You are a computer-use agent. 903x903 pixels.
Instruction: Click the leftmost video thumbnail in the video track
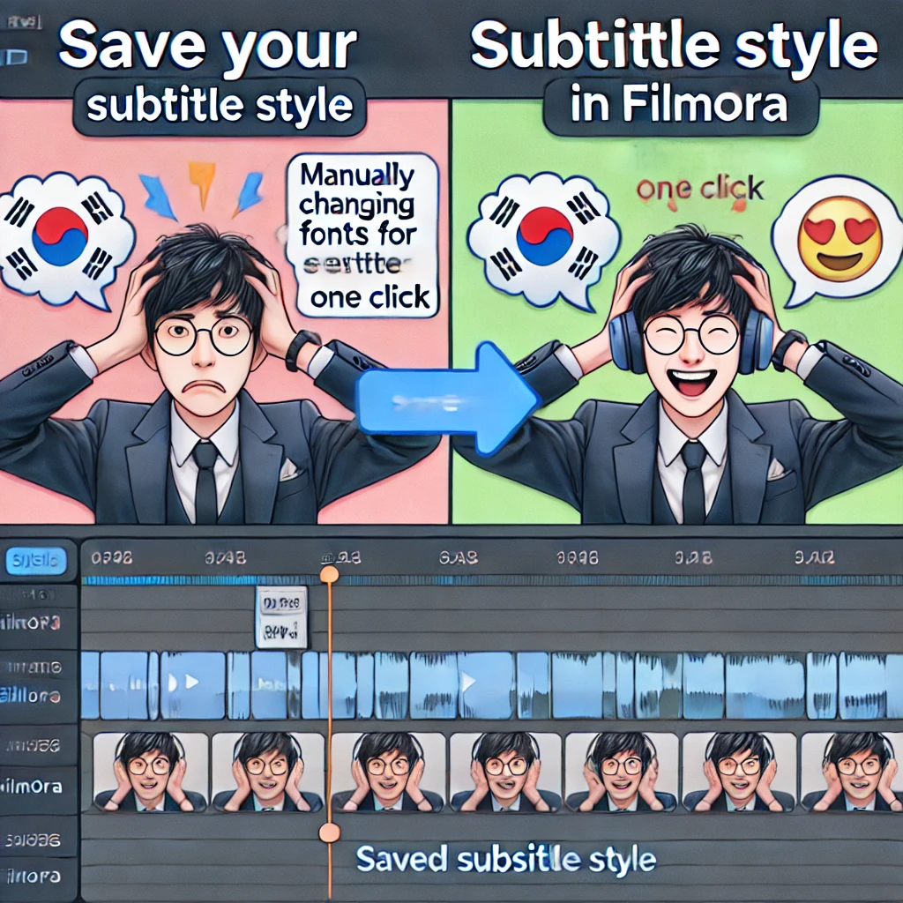pyautogui.click(x=150, y=772)
